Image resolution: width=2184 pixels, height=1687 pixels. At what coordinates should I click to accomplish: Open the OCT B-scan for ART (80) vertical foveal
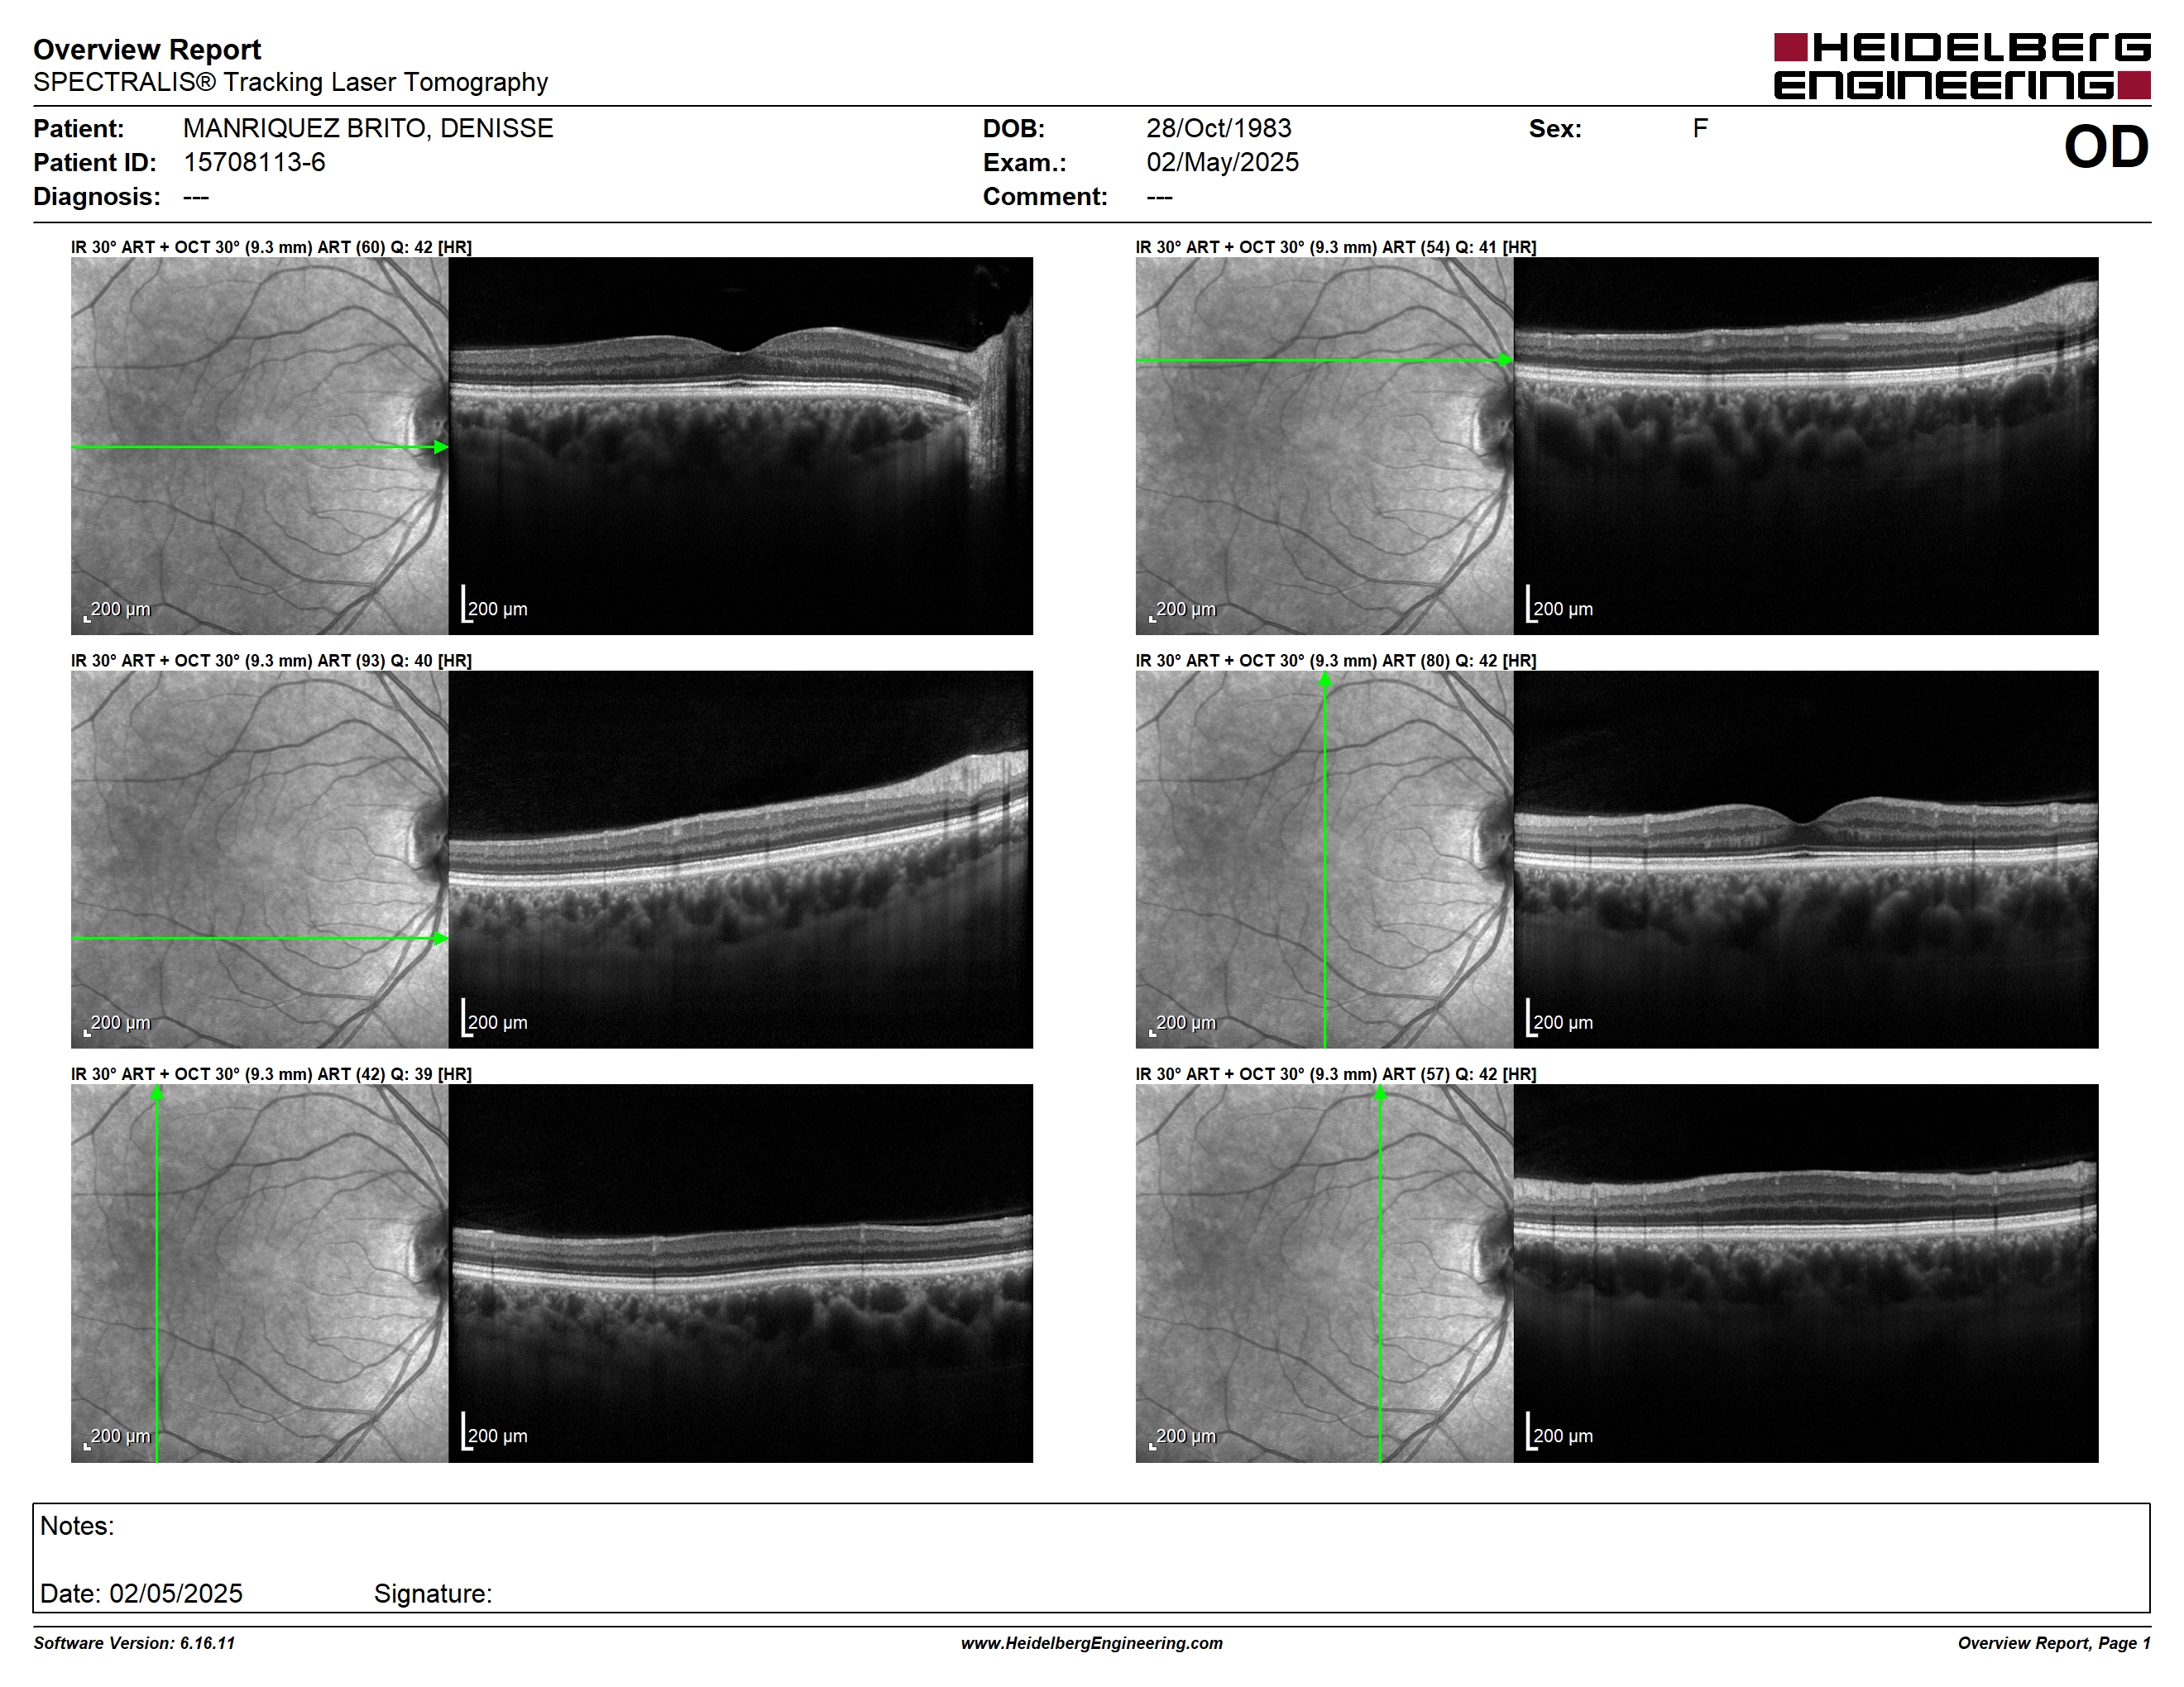[x=1806, y=859]
